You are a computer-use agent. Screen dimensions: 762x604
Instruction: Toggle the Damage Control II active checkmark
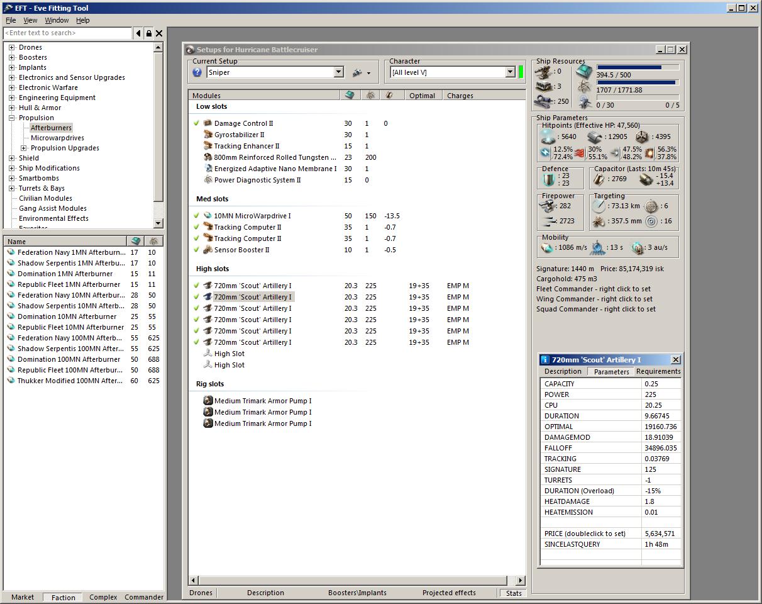(x=197, y=123)
